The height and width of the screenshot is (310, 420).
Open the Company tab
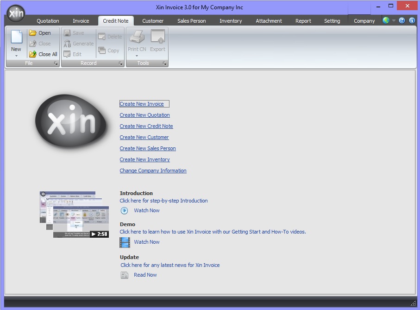(364, 21)
